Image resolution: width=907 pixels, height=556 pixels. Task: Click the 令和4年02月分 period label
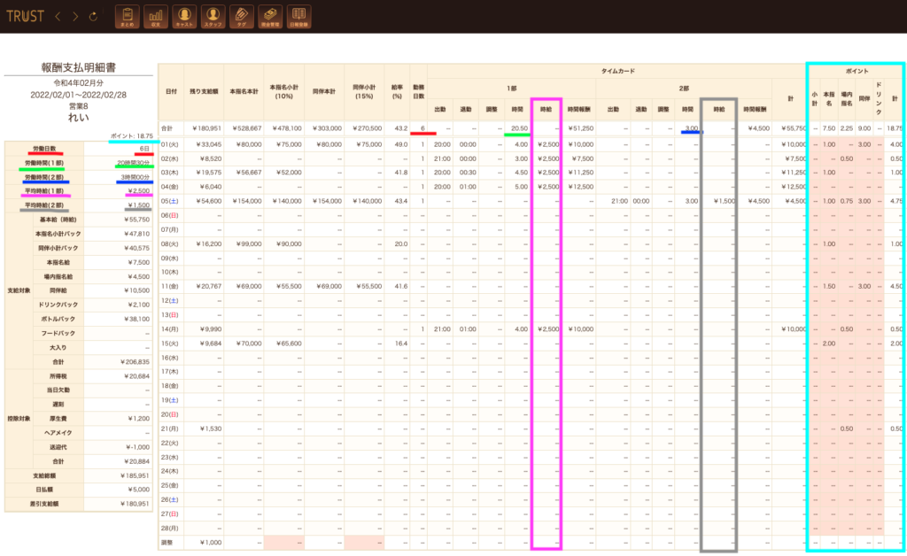(x=79, y=83)
